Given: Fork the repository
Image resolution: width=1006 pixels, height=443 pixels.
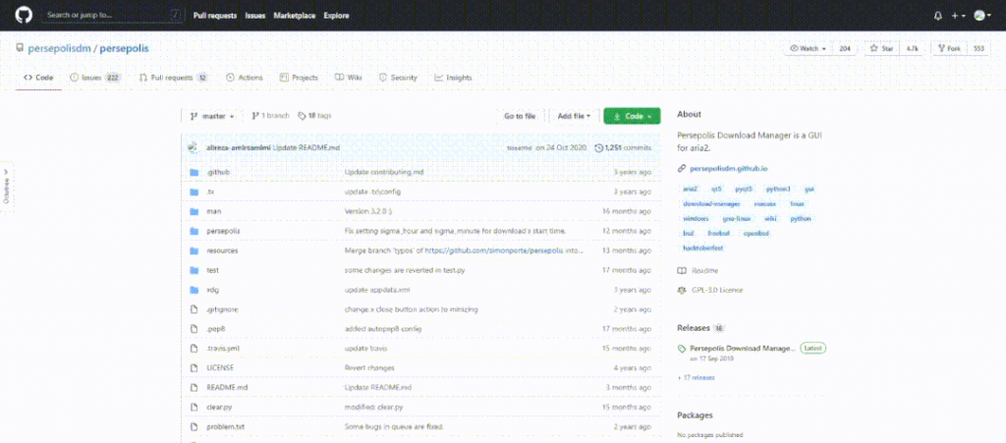Looking at the screenshot, I should point(948,49).
